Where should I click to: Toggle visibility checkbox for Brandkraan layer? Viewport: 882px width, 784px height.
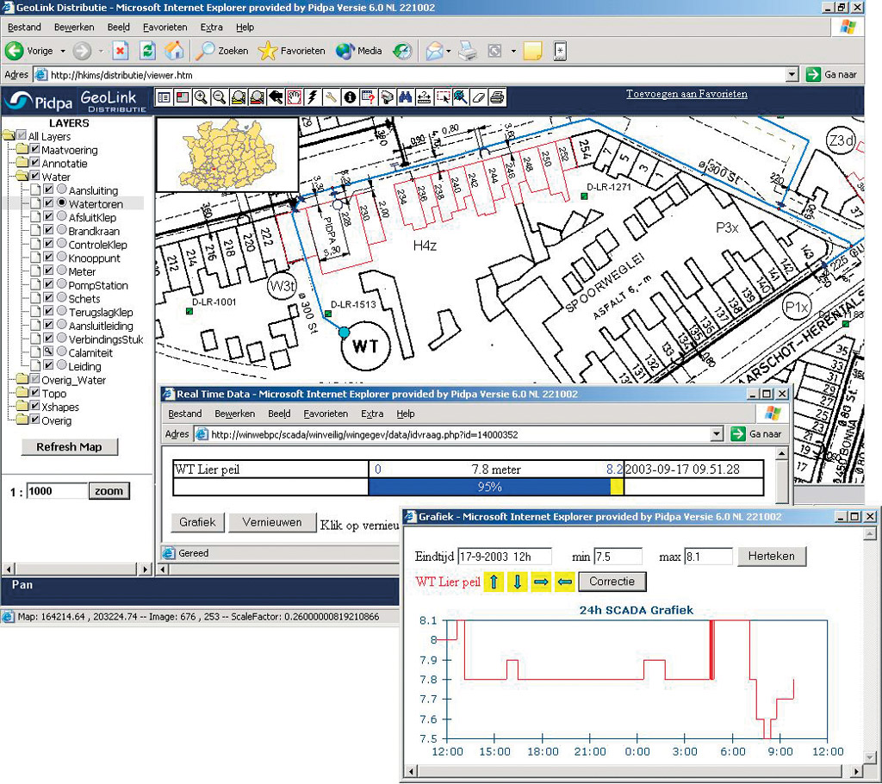pos(49,231)
